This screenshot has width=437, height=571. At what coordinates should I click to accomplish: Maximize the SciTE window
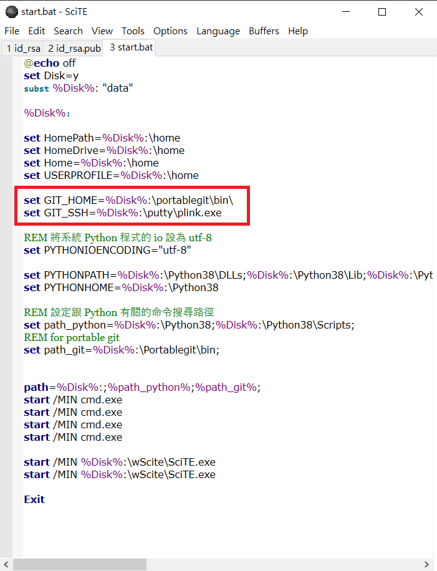[382, 12]
